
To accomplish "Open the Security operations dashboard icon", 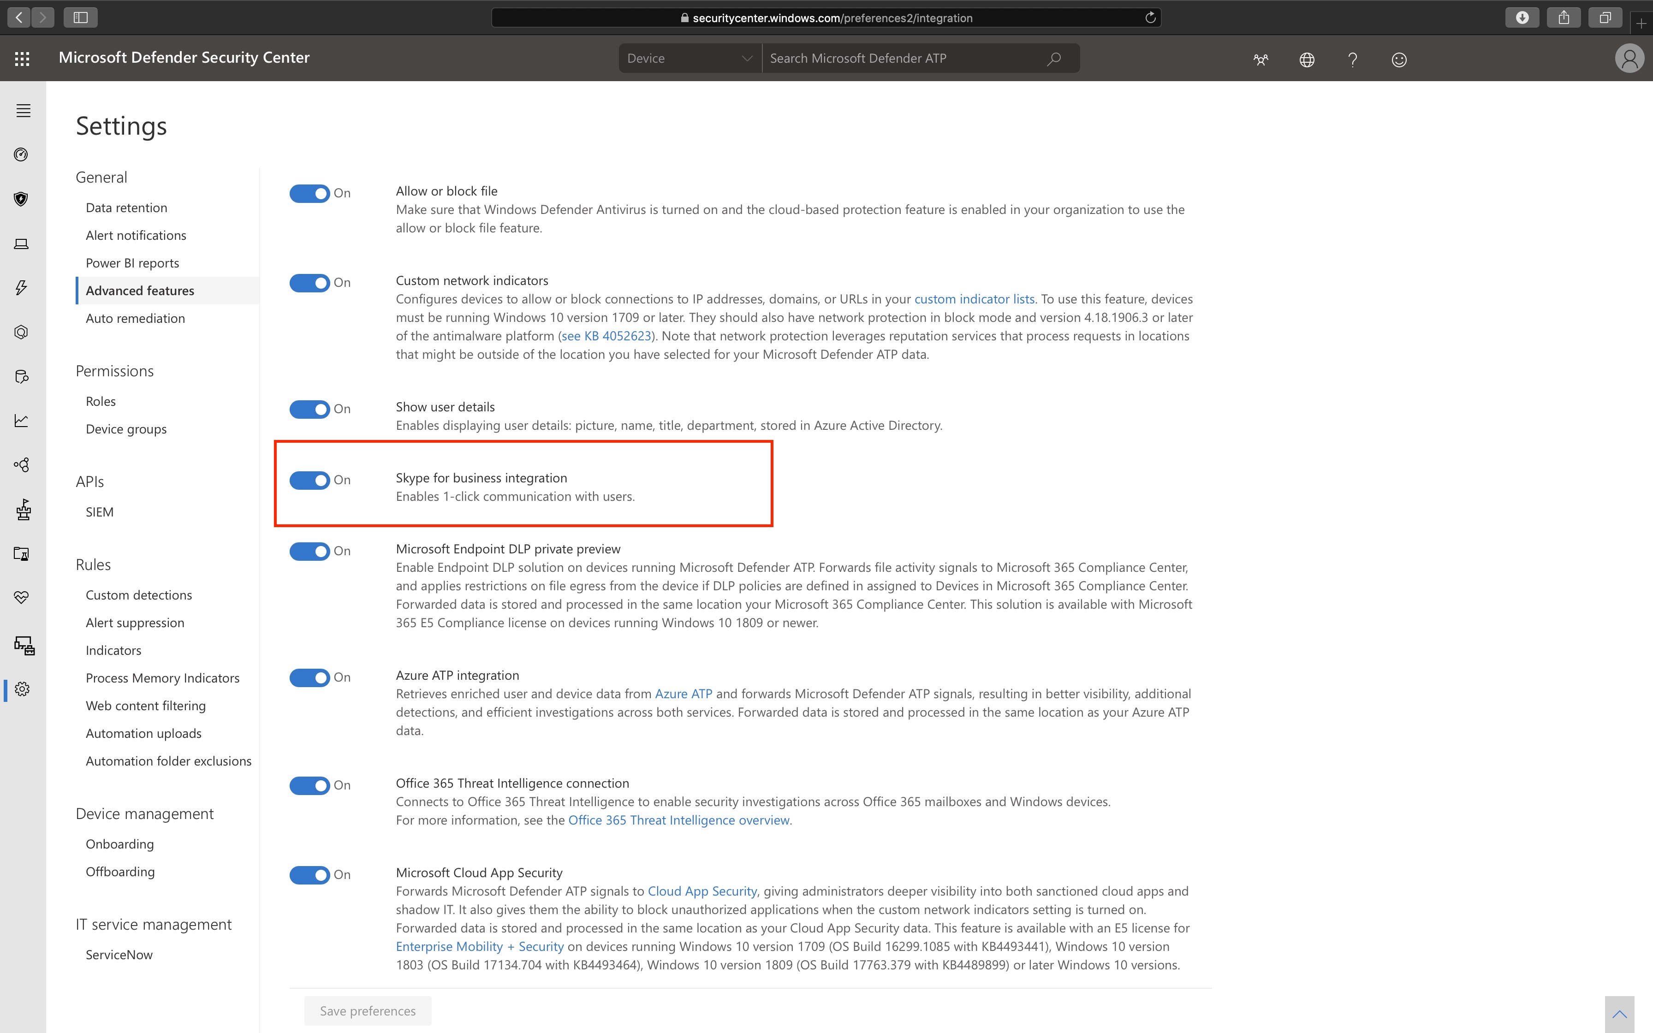I will (22, 154).
